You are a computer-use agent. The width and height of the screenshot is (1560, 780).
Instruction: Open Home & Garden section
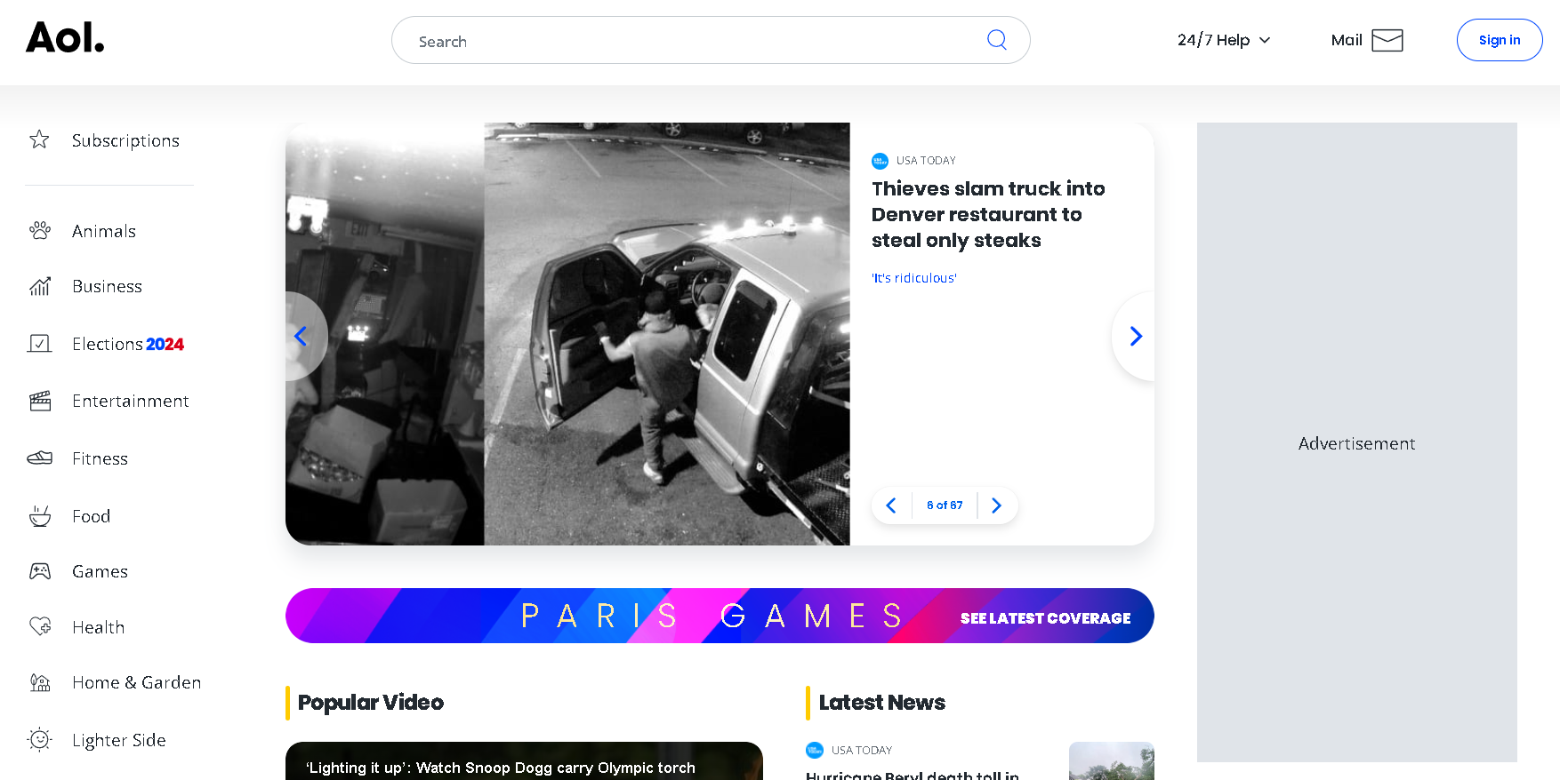(136, 682)
